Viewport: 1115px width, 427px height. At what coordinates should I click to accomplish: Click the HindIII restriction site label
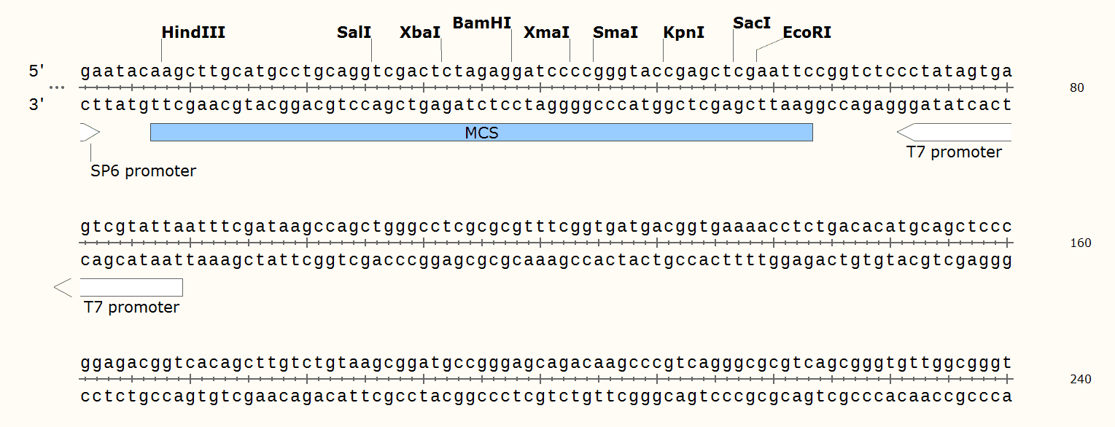pos(193,33)
